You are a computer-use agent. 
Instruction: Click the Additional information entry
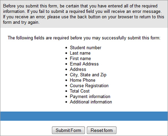tap(91, 102)
